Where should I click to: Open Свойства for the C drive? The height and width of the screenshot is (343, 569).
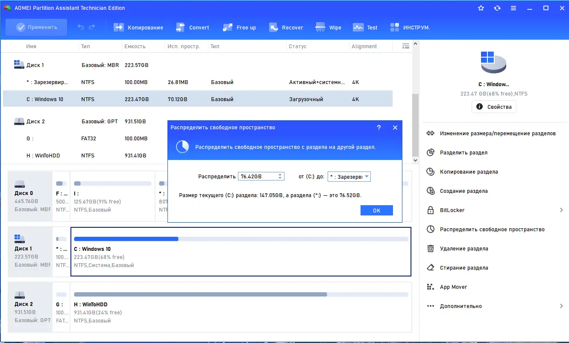[494, 106]
